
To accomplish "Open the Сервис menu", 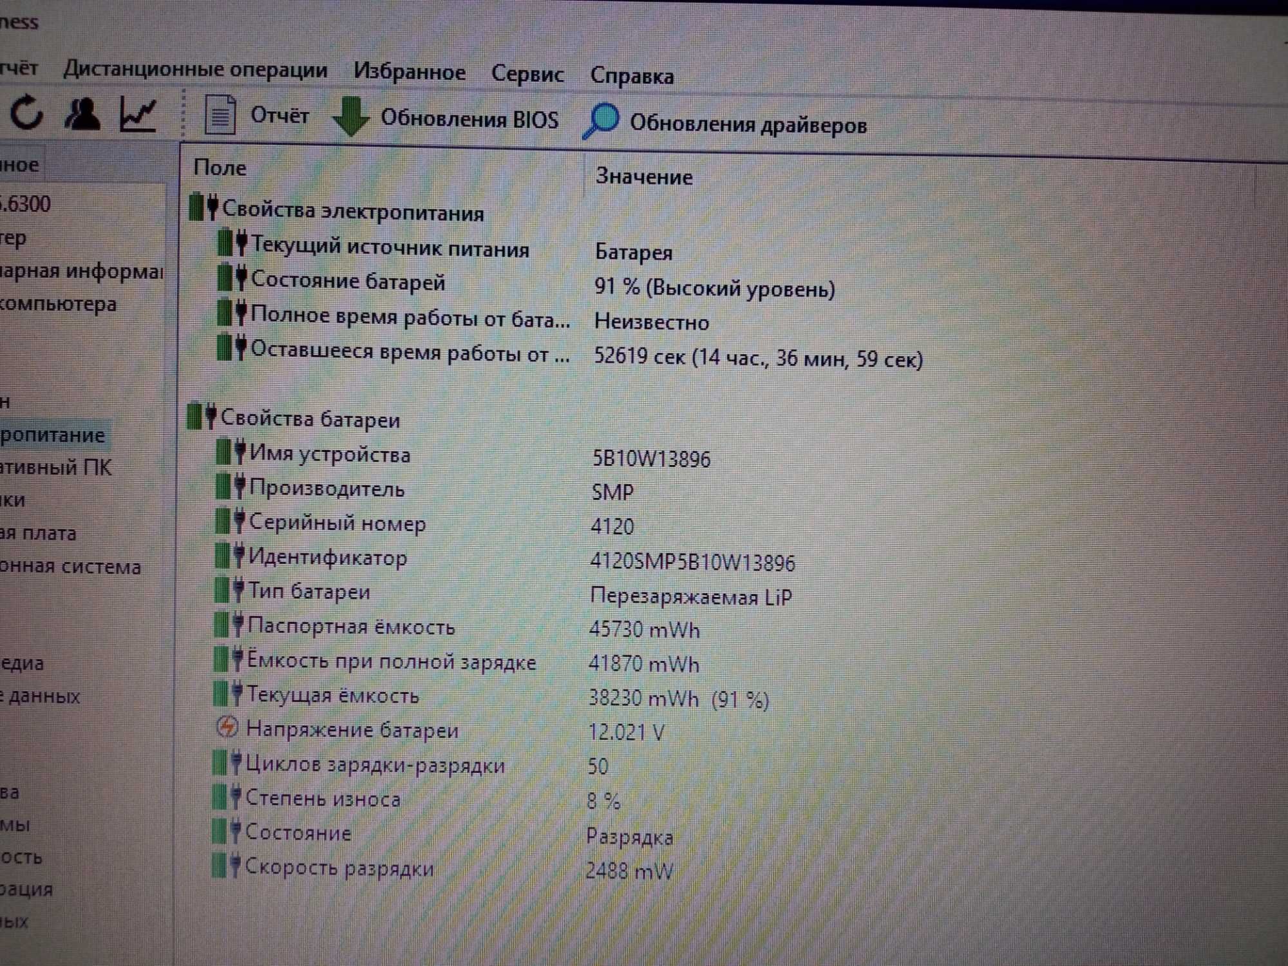I will [527, 74].
